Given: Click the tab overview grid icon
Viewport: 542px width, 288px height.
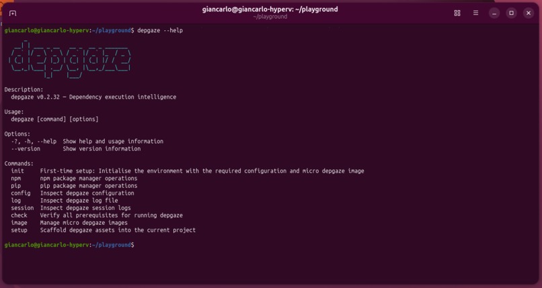Looking at the screenshot, I should (457, 13).
